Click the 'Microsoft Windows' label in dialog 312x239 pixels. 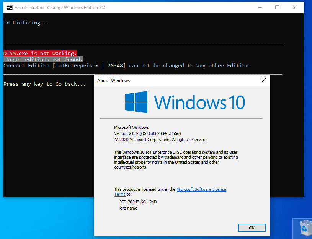131,127
